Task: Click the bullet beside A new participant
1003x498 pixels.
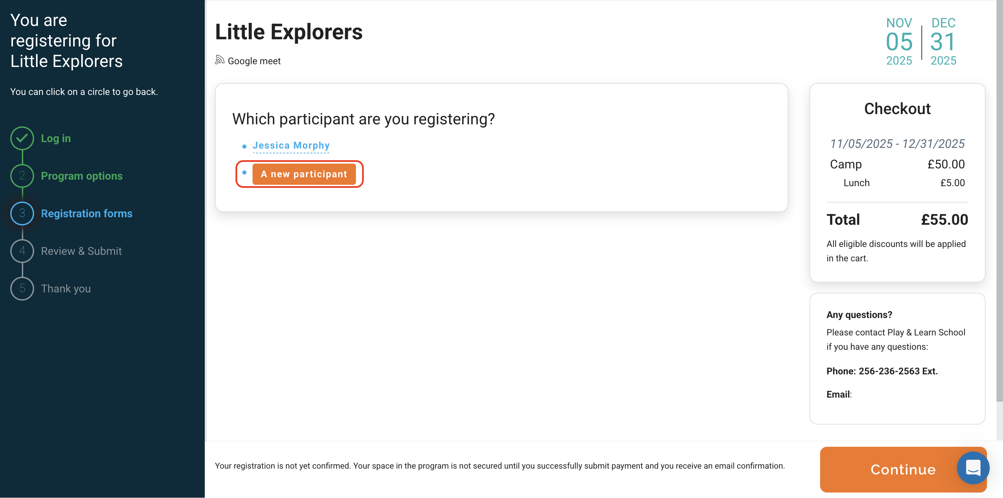Action: coord(244,172)
